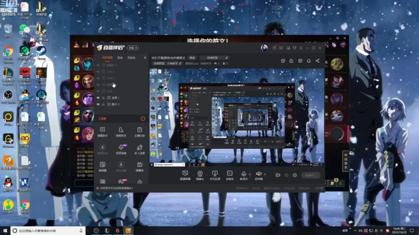Collapse the toolbox with the orange circle button
The image size is (419, 235).
pyautogui.click(x=143, y=119)
